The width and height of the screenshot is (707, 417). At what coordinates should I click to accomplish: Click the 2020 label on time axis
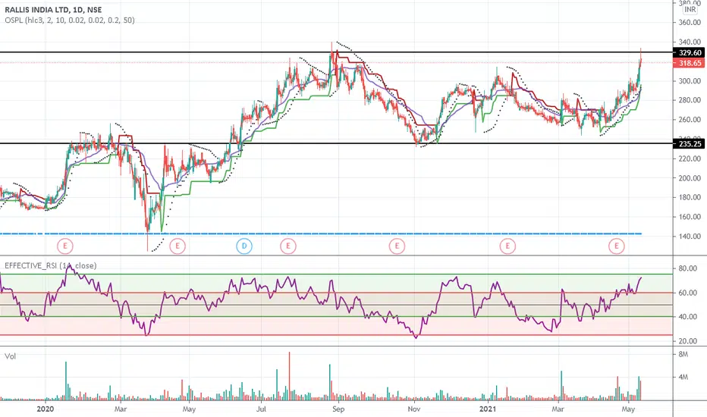pyautogui.click(x=45, y=409)
